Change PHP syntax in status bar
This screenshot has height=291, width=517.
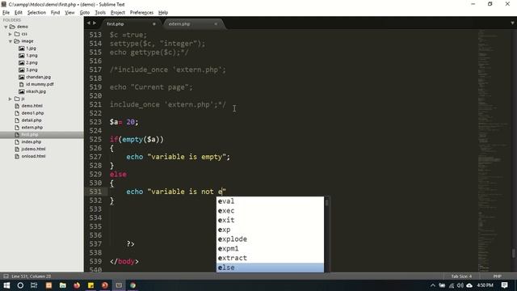click(498, 276)
